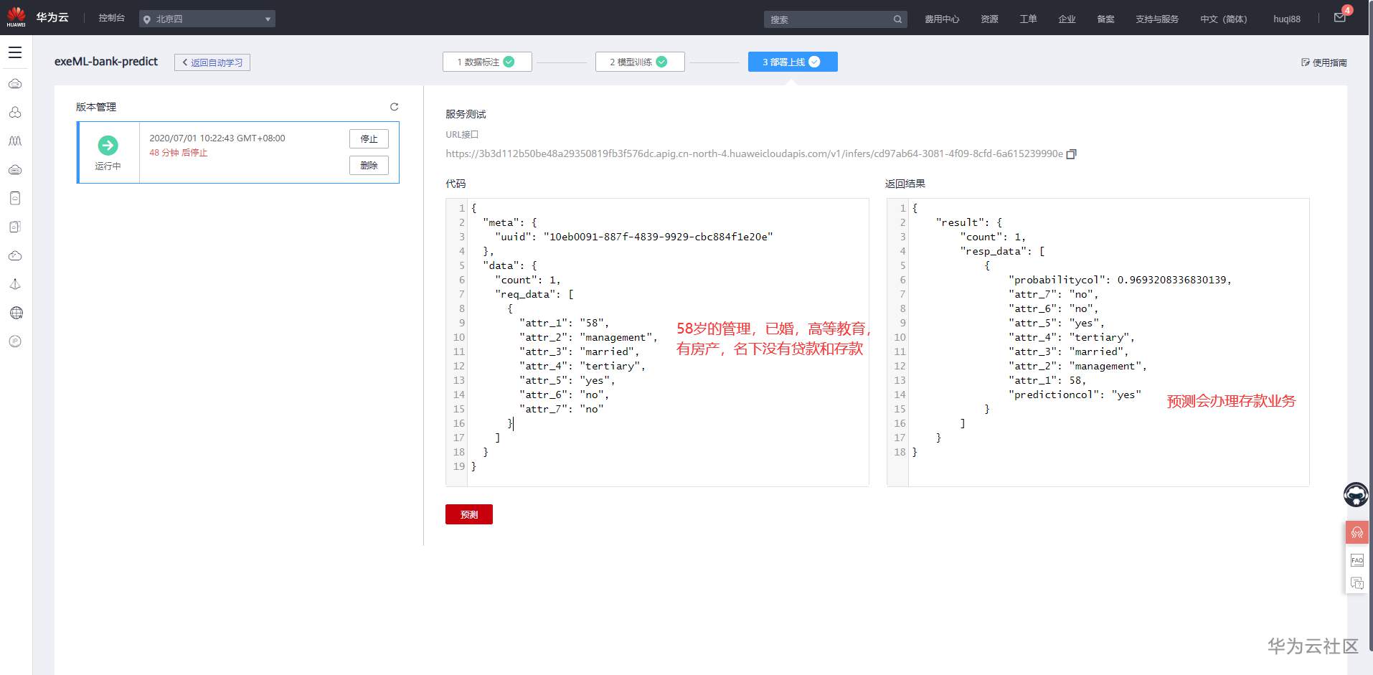
Task: Click the "attr_4": "tertiary" request code line
Action: point(582,366)
